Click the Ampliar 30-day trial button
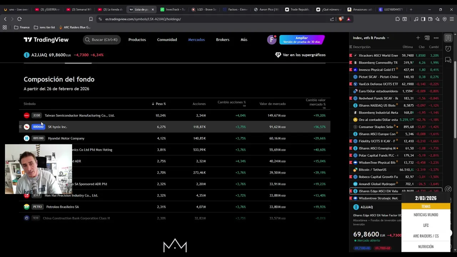The width and height of the screenshot is (457, 257). pyautogui.click(x=302, y=40)
